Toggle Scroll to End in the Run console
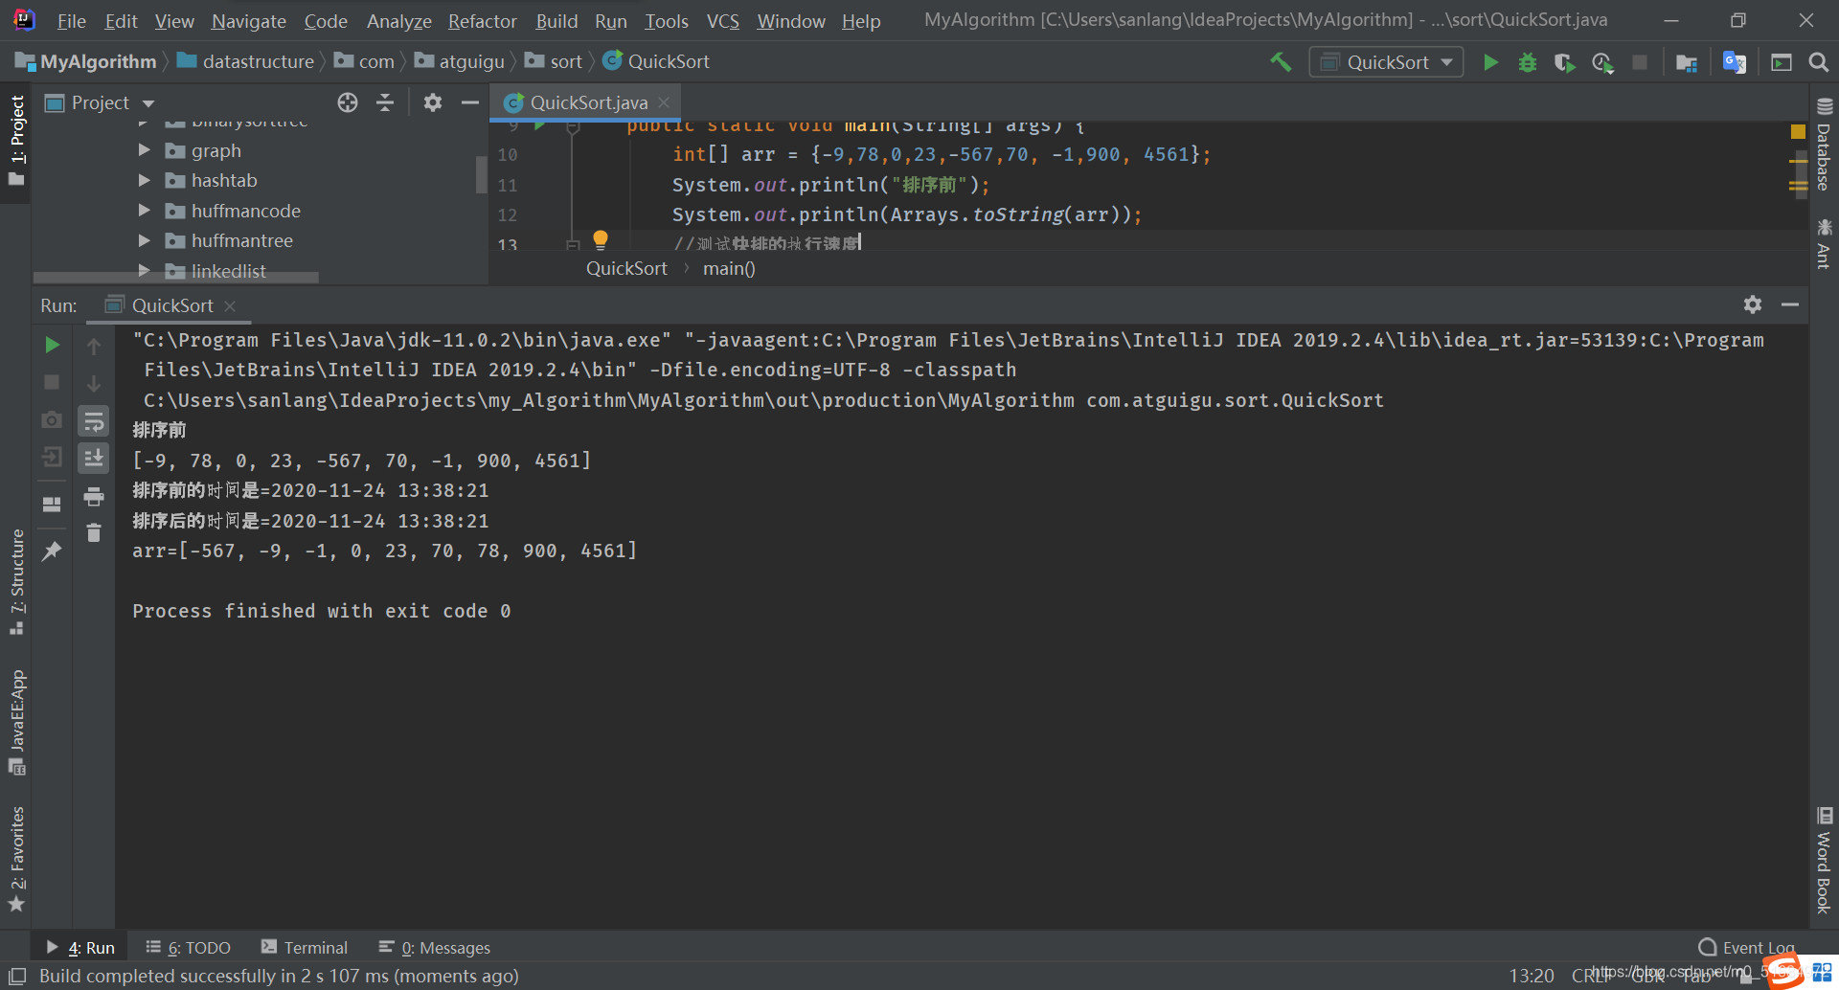This screenshot has height=990, width=1839. [x=94, y=458]
